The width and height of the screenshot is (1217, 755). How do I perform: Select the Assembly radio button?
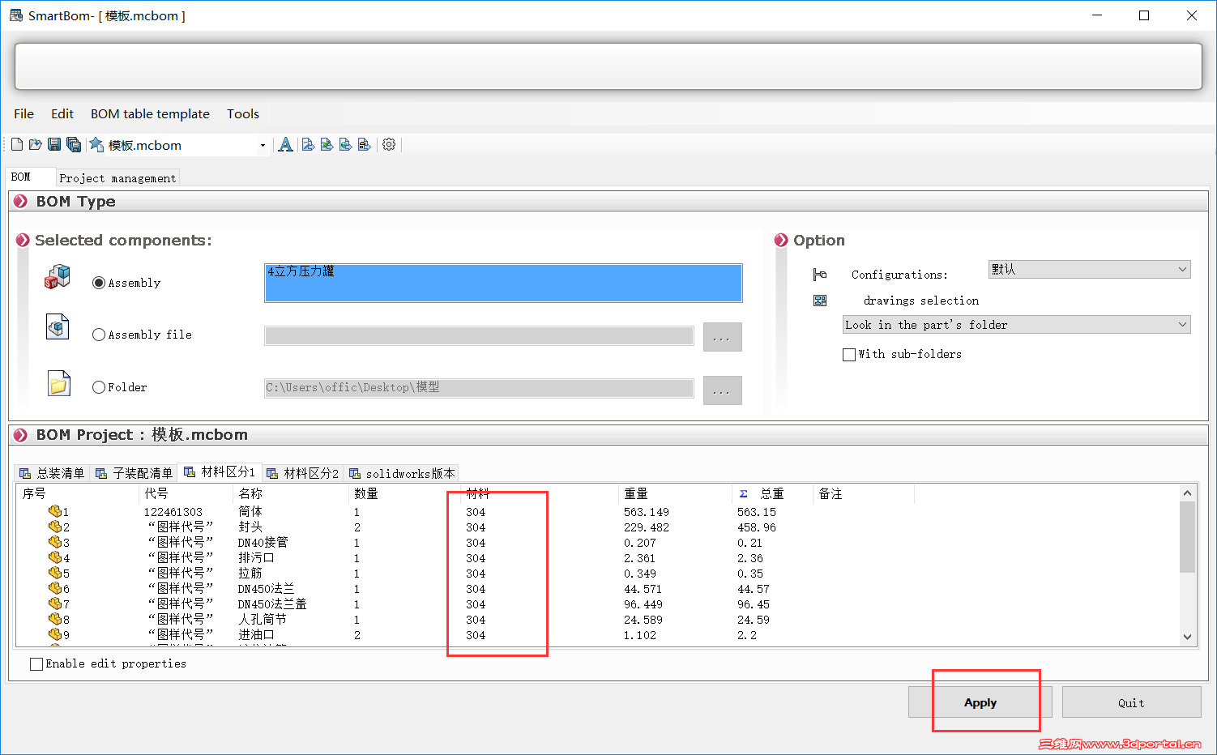(x=99, y=283)
